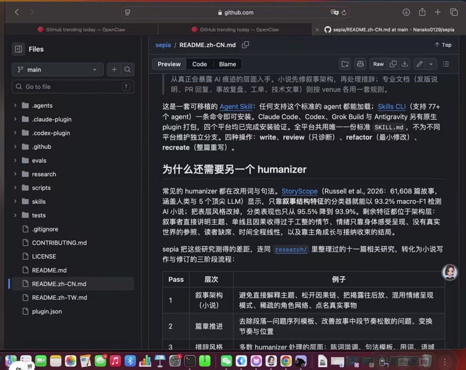Viewport: 466px width, 370px height.
Task: Switch to the Preview tab
Action: tap(169, 64)
